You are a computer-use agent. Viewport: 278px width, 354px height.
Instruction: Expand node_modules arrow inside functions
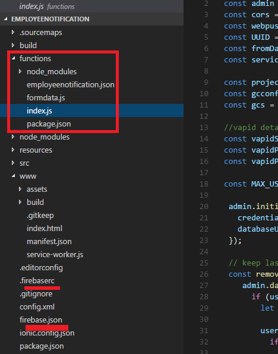[x=20, y=71]
